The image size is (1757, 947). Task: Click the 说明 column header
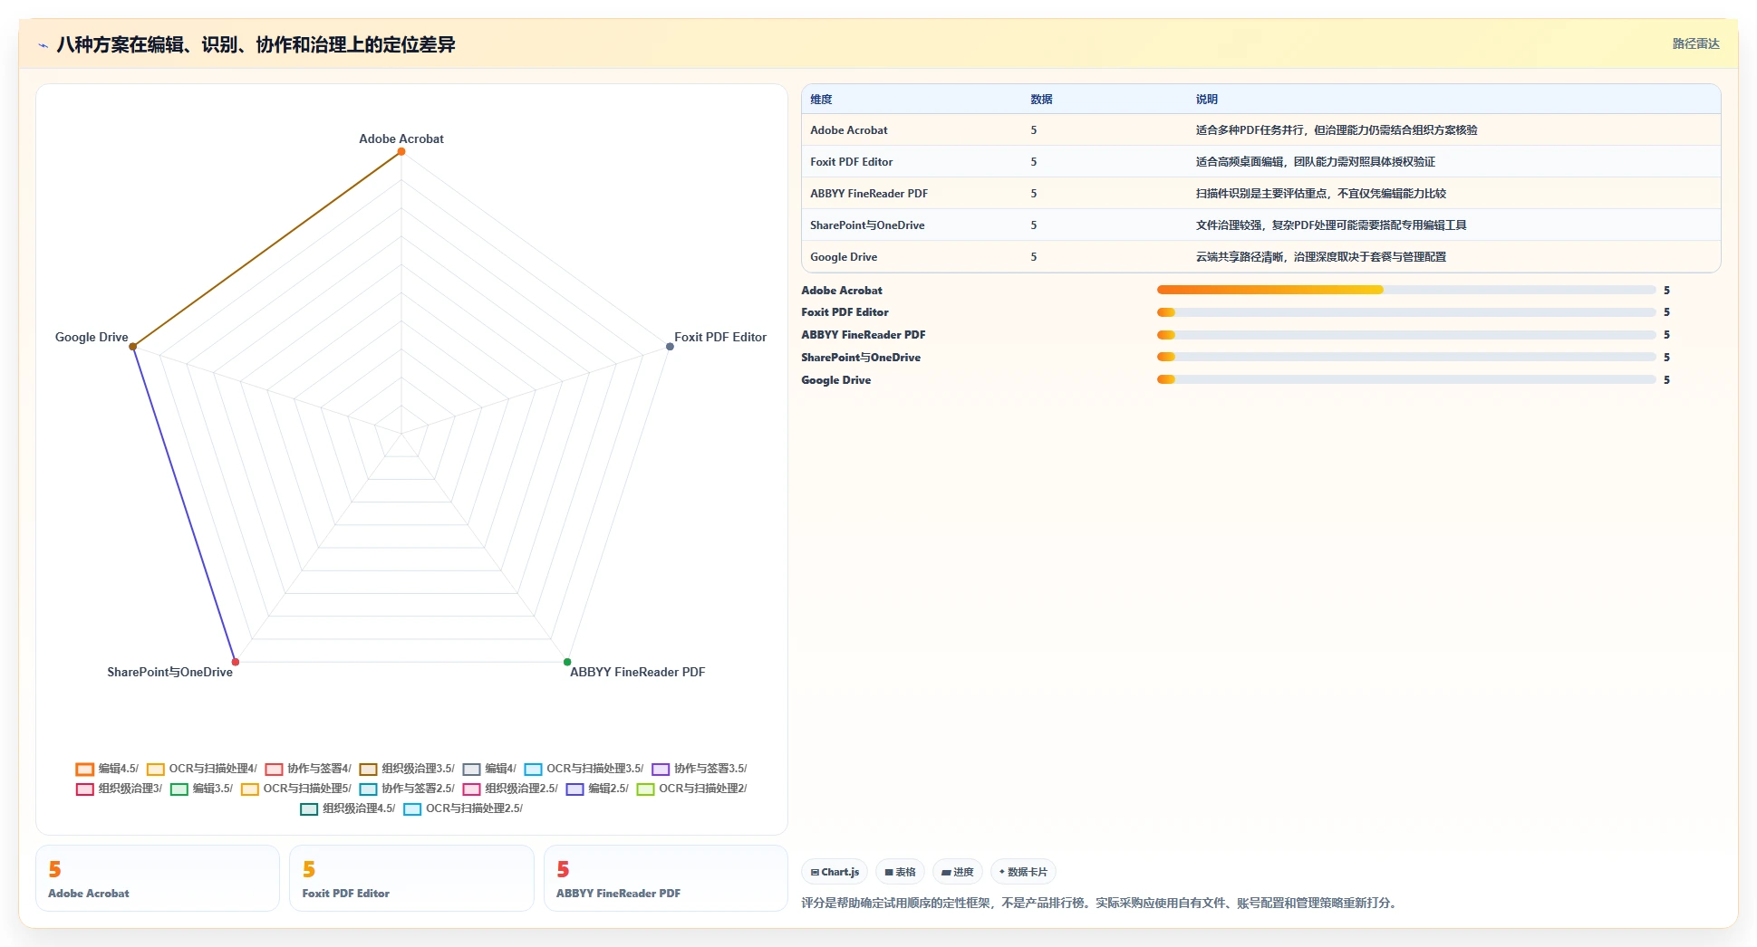[x=1206, y=100]
